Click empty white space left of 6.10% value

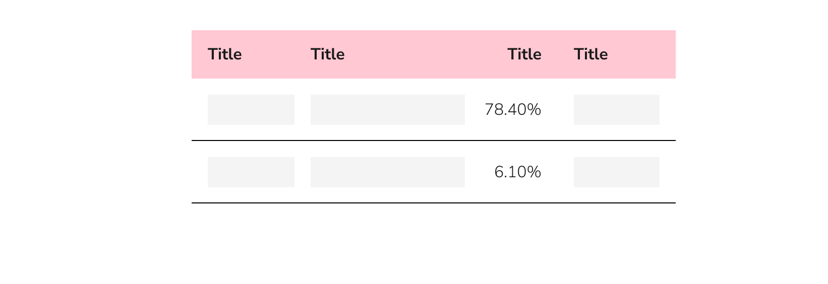(479, 172)
